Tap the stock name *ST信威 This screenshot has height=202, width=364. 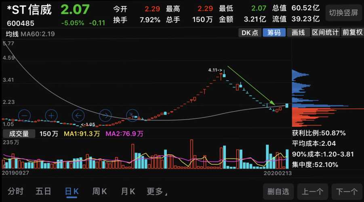point(29,10)
